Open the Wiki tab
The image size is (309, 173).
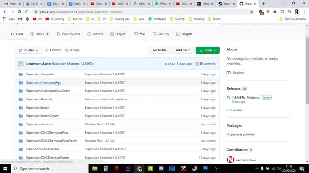[140, 34]
